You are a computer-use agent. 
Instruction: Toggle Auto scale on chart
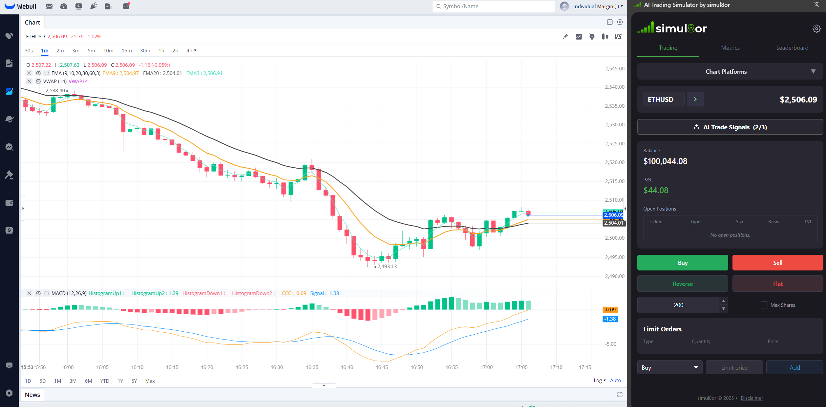pos(615,380)
